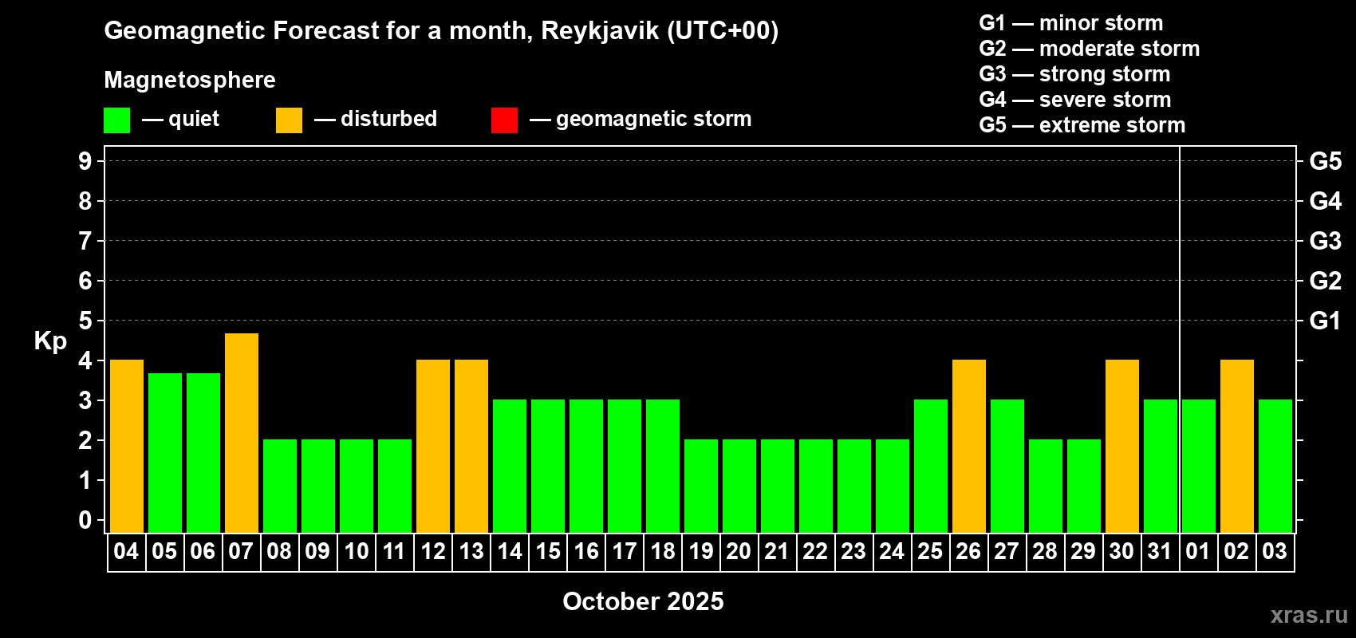Click the 'disturbed' legend label
The image size is (1356, 638).
[388, 119]
